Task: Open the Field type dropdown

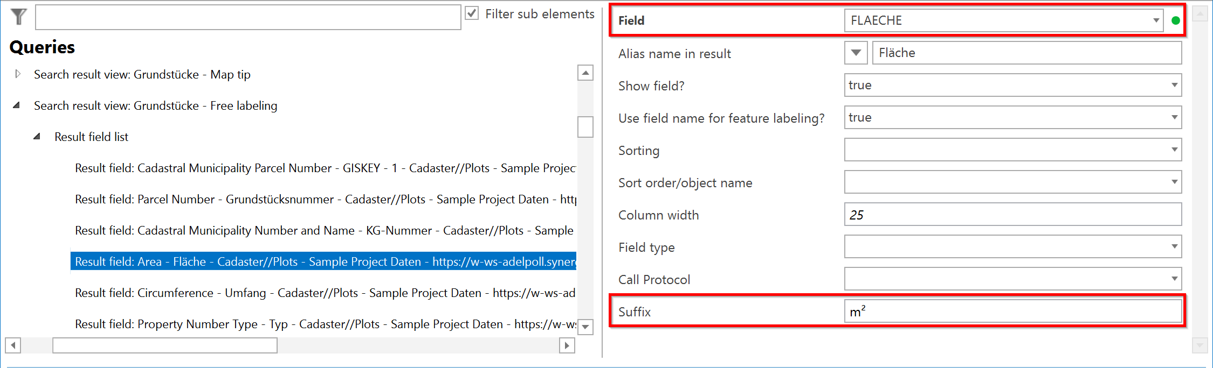Action: [x=1174, y=246]
